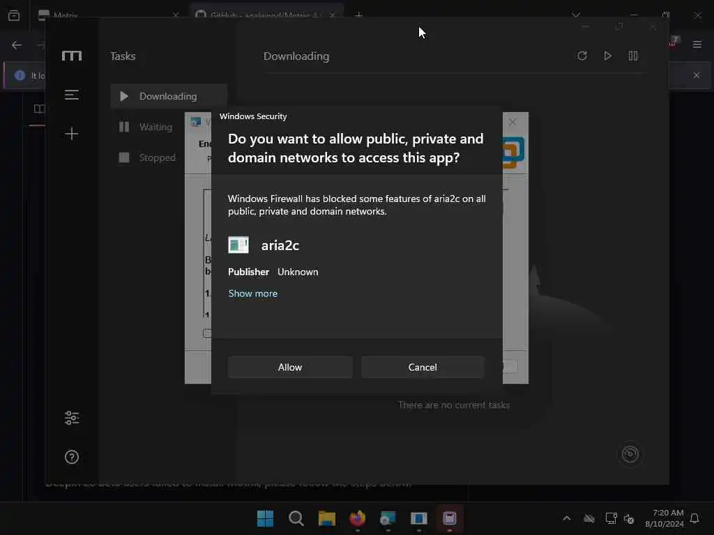Open File Explorer from taskbar
The width and height of the screenshot is (714, 535).
pos(327,518)
